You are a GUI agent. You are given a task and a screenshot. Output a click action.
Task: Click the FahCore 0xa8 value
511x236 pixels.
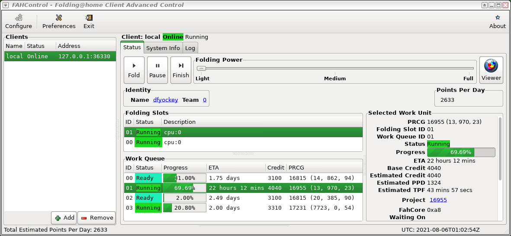coord(435,210)
